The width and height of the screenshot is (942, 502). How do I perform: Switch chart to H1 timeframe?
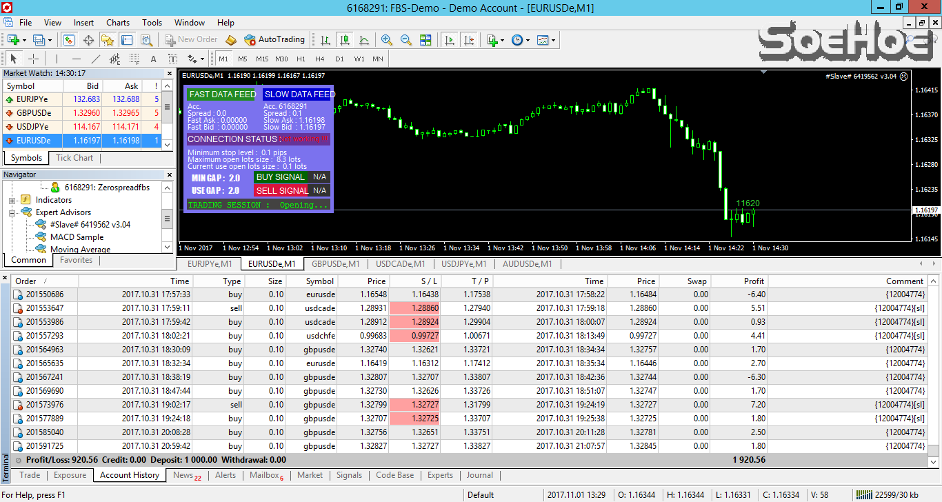point(301,59)
